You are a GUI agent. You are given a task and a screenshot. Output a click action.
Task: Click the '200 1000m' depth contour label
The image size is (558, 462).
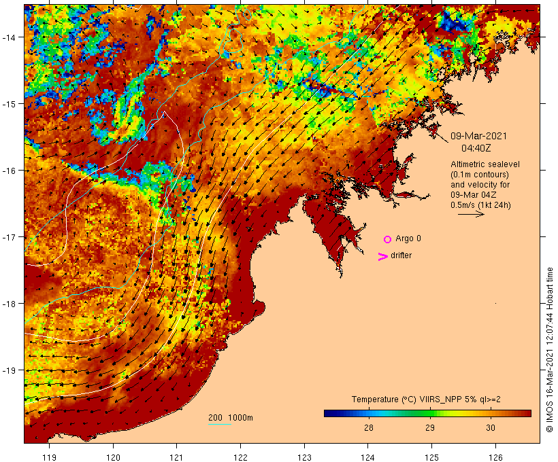pos(231,418)
